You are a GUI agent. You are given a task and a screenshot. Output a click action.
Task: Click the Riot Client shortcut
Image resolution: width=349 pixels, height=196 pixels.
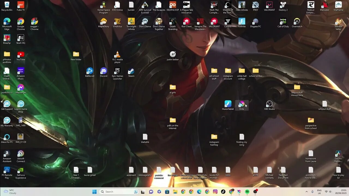pos(186,23)
